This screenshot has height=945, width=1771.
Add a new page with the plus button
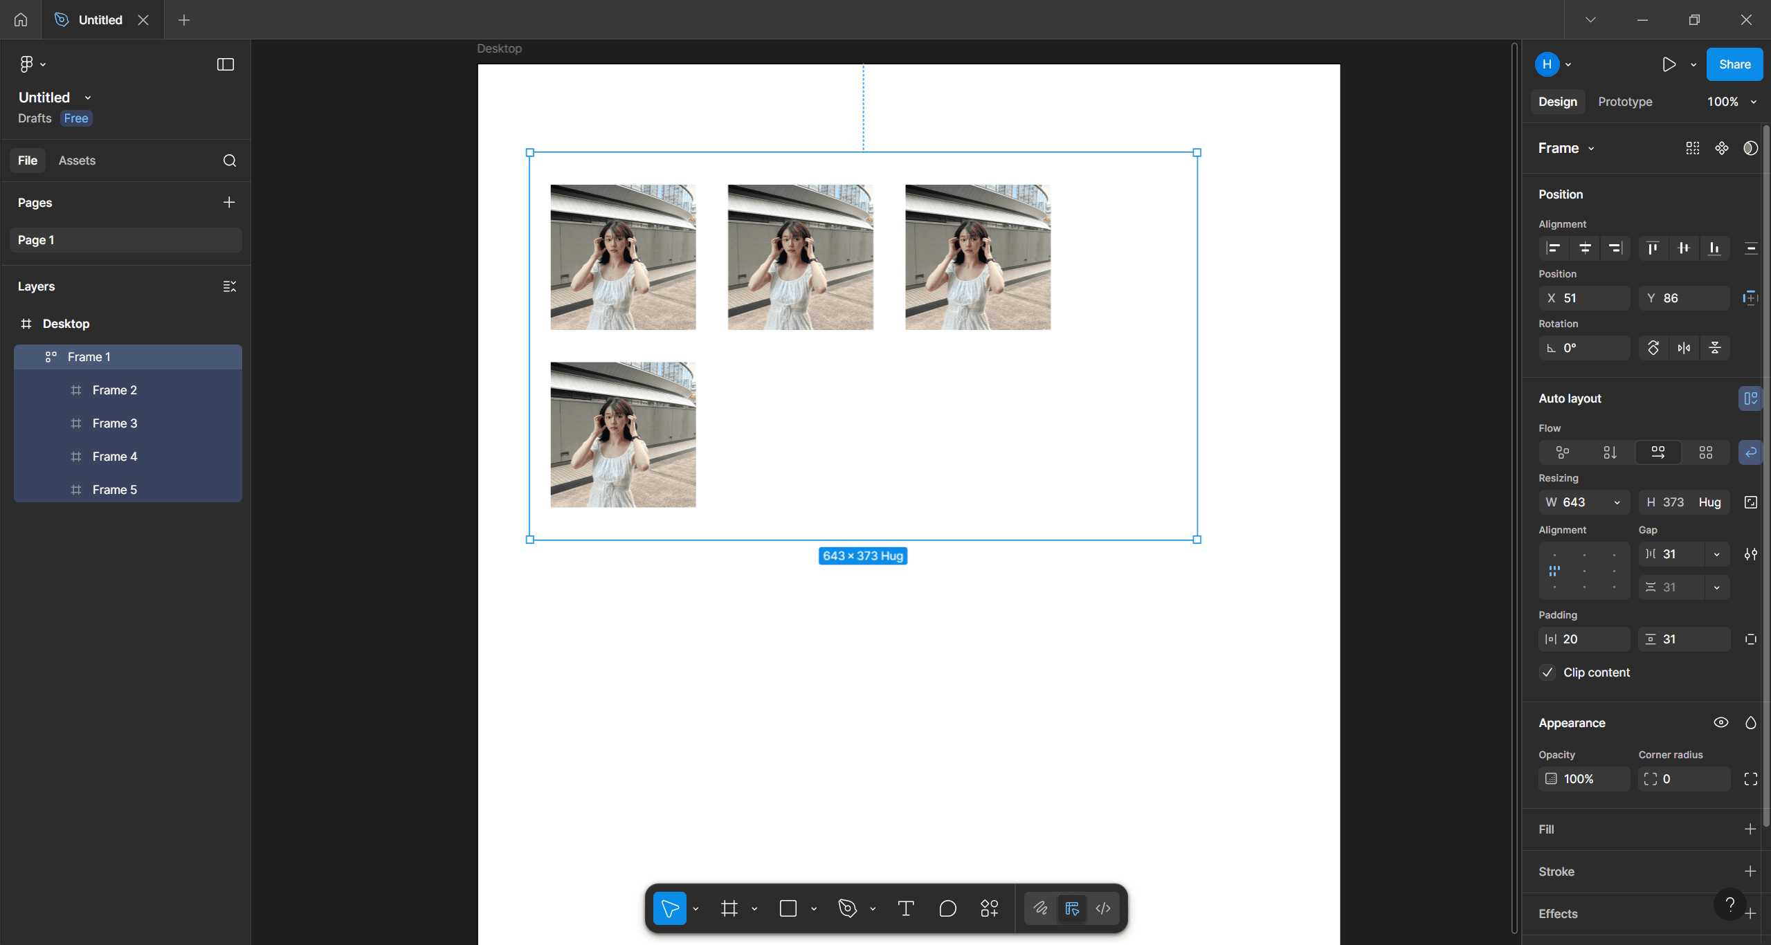(x=228, y=202)
